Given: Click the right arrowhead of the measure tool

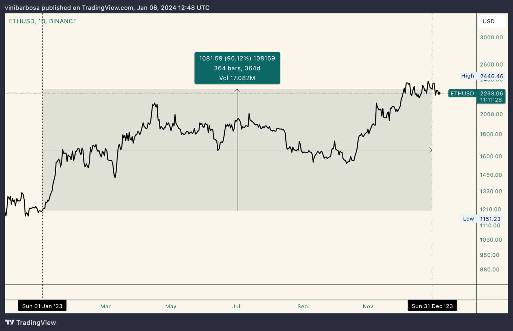Looking at the screenshot, I should click(431, 150).
